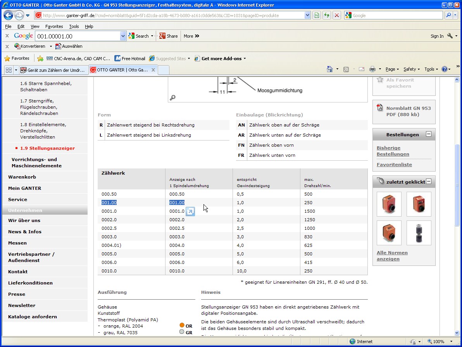
Task: Click the search magnifier button in IE search box
Action: point(448,15)
